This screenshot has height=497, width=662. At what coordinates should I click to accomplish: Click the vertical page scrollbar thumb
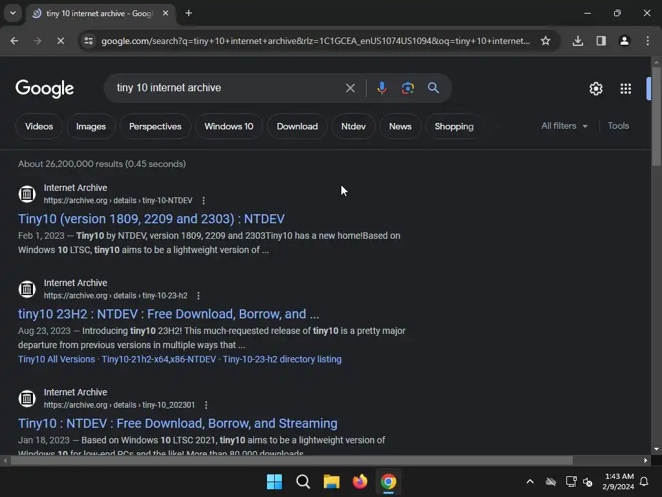(656, 116)
